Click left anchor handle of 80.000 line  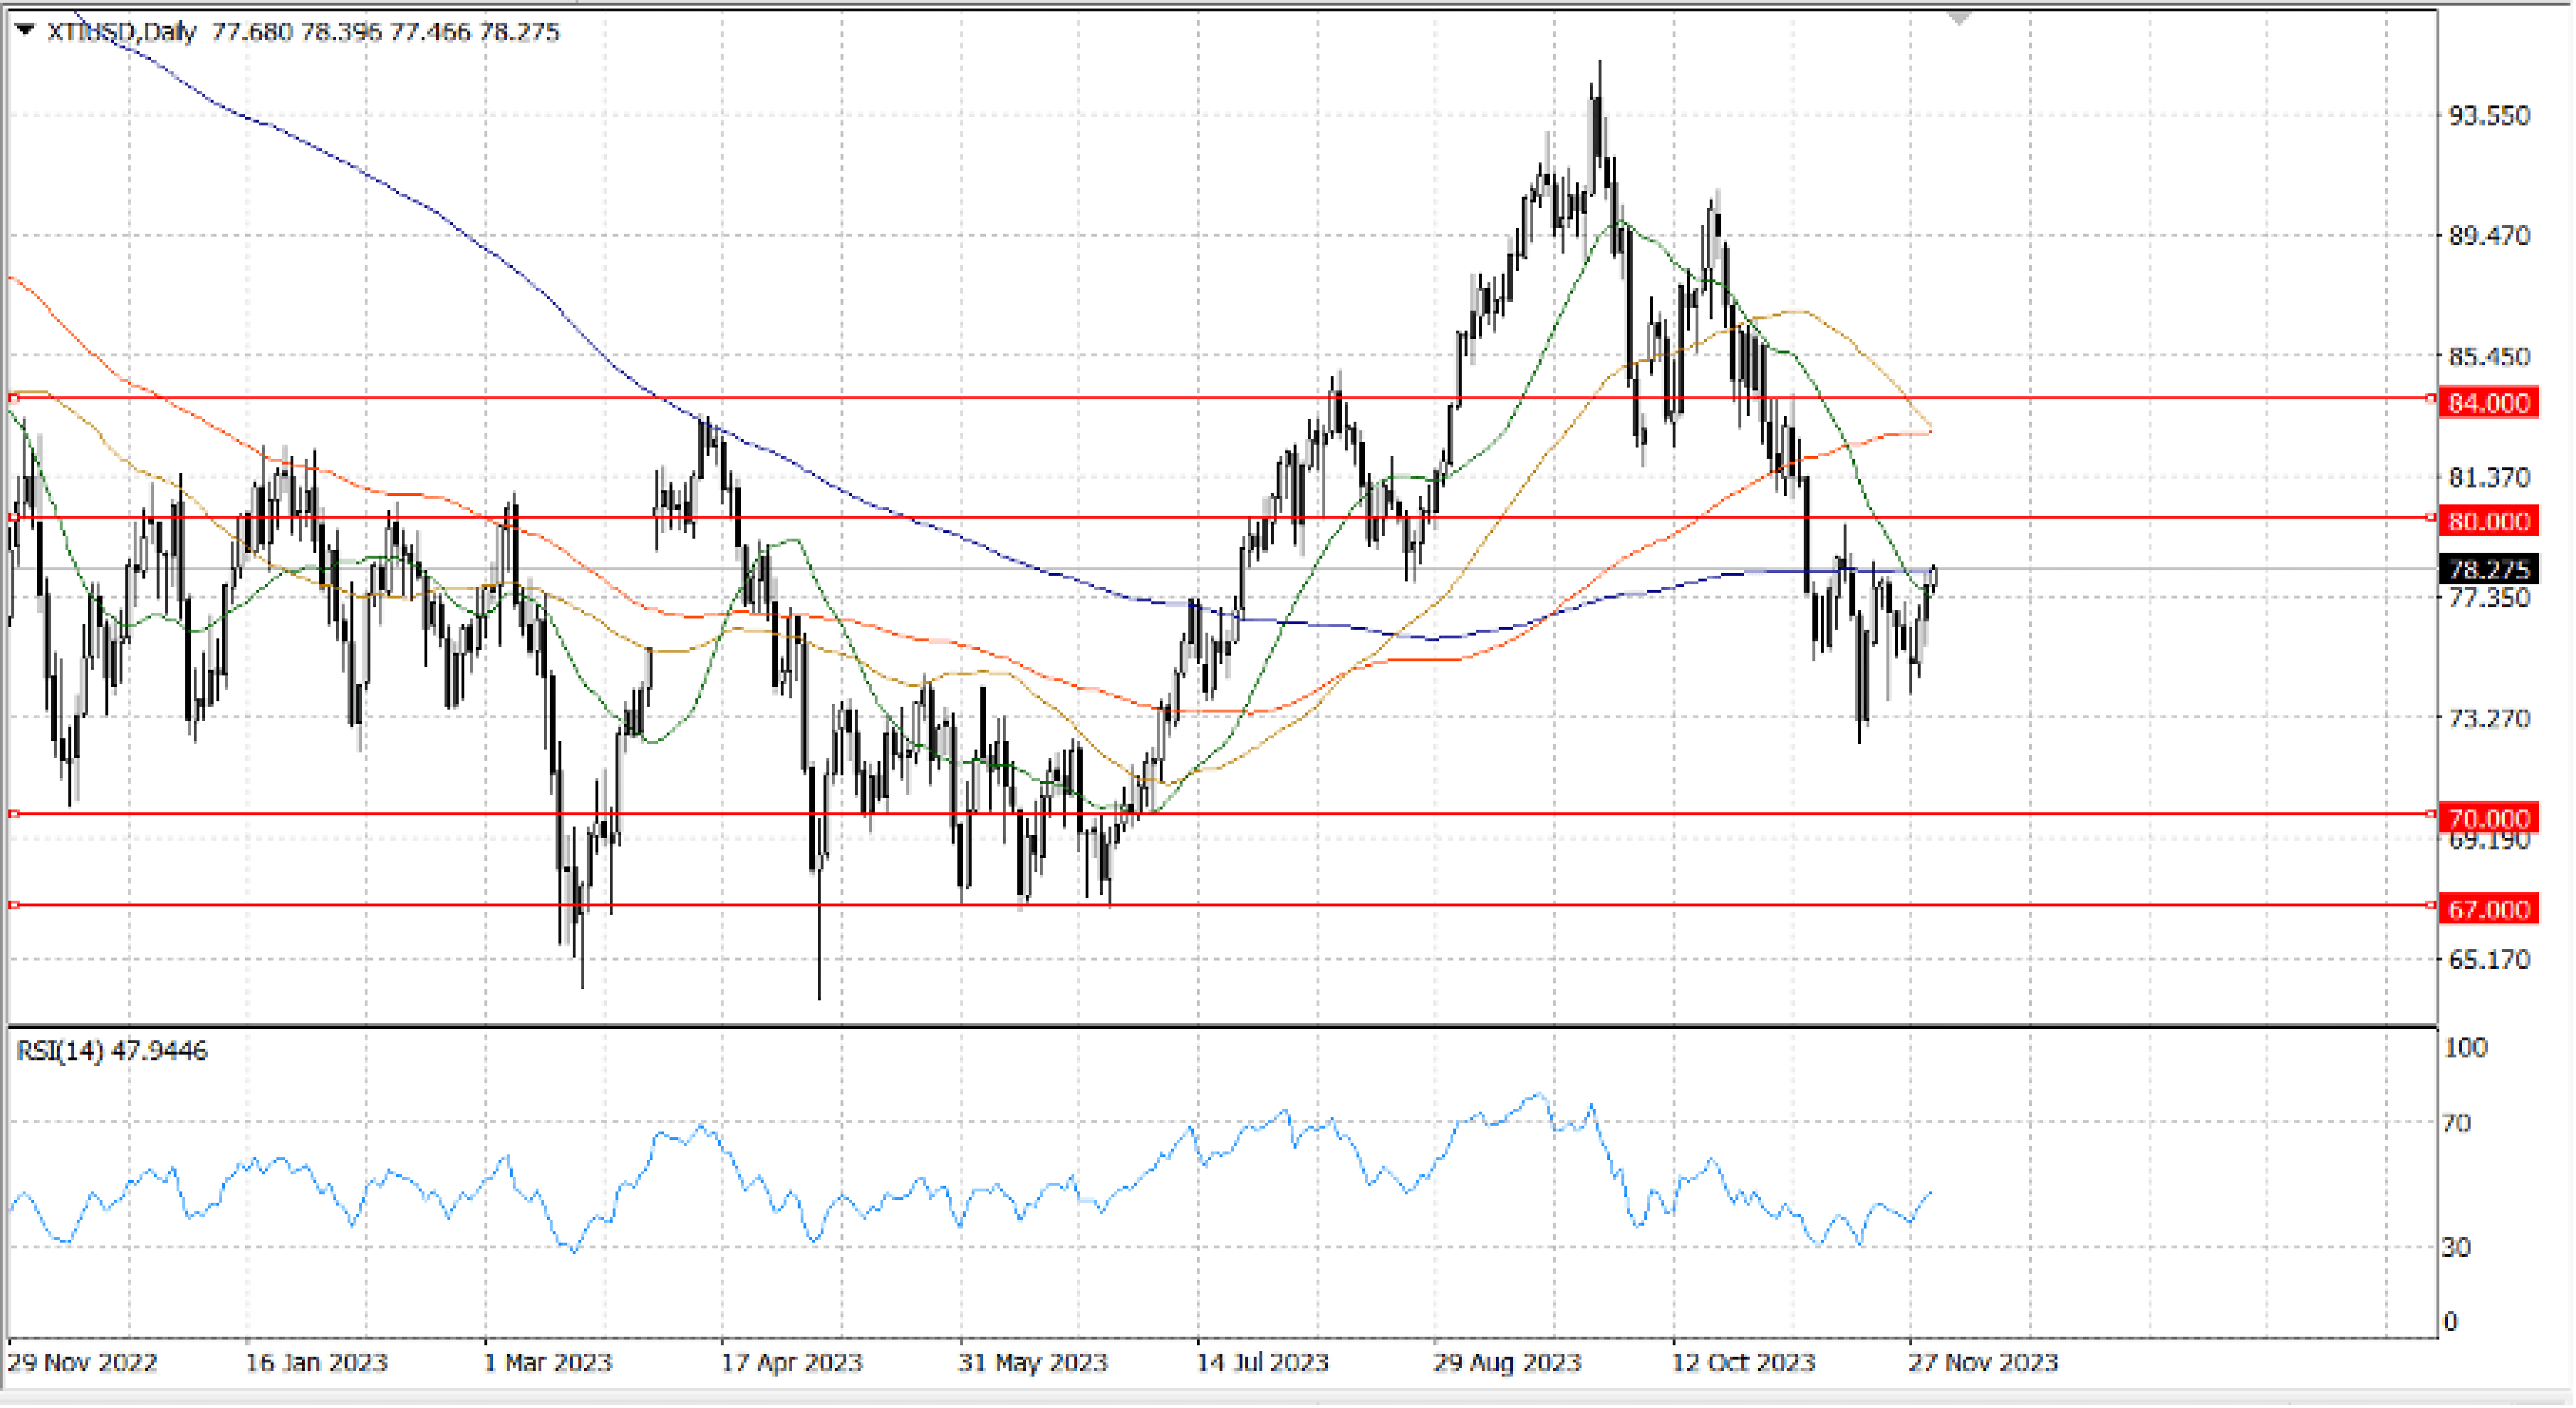pos(14,517)
